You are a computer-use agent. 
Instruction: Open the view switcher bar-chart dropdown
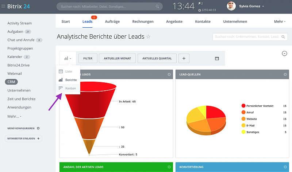click(x=68, y=58)
